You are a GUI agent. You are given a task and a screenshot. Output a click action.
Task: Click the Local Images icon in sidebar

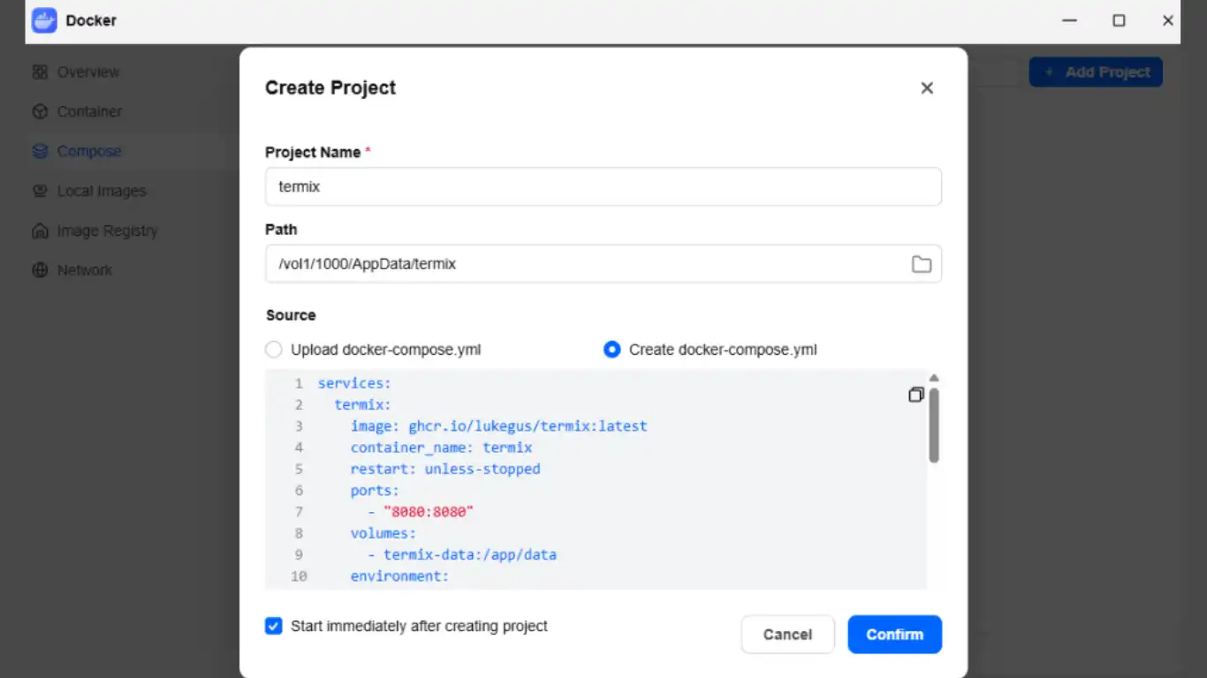[x=40, y=192]
